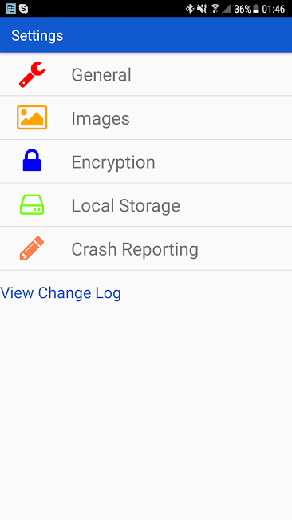The image size is (292, 520).
Task: Open the Encryption settings entry
Action: coord(146,161)
